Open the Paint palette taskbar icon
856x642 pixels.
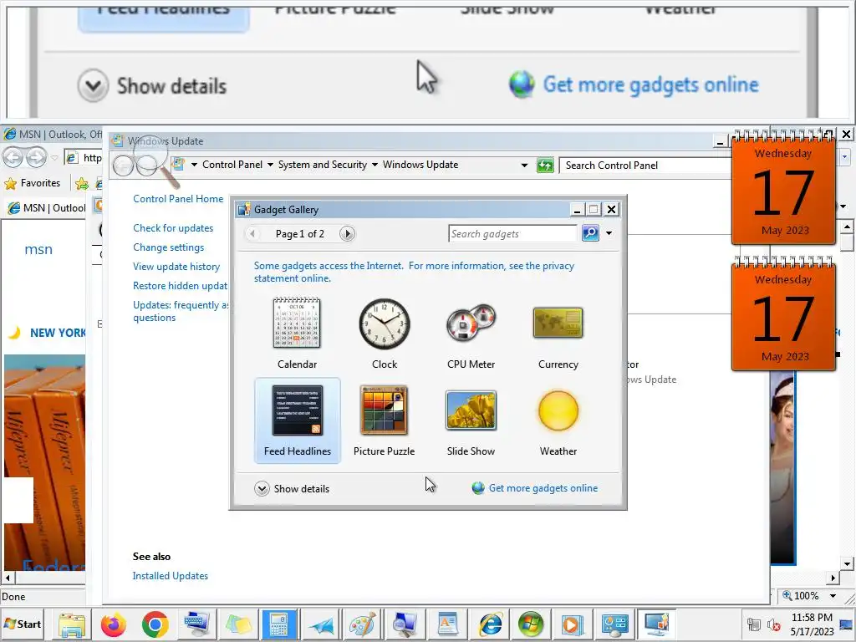[363, 624]
